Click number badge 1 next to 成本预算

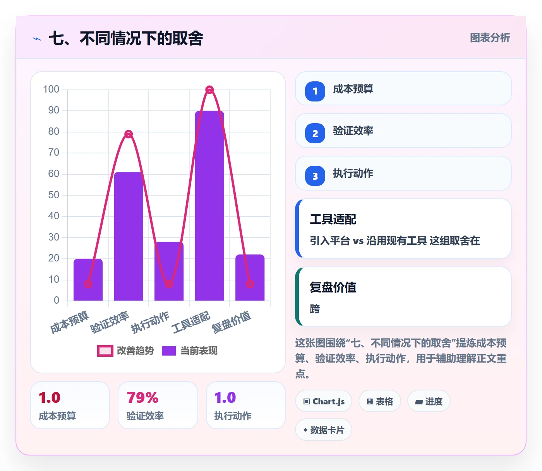[x=315, y=91]
